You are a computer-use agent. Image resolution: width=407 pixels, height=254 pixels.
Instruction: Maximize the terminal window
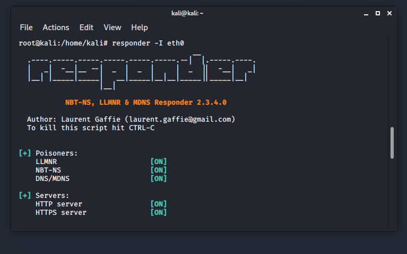click(x=377, y=13)
